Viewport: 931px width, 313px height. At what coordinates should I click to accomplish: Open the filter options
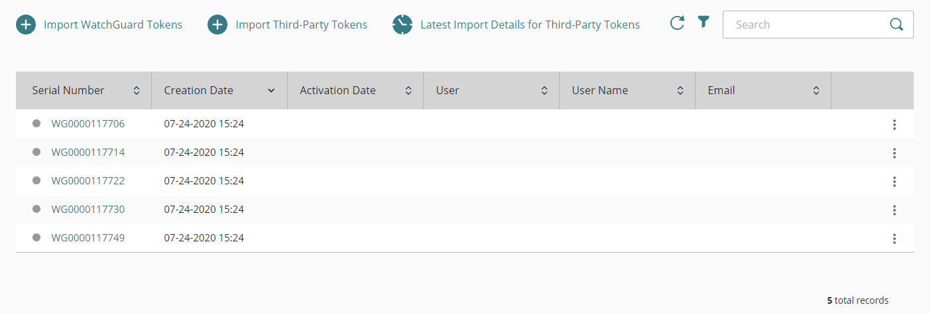(704, 23)
